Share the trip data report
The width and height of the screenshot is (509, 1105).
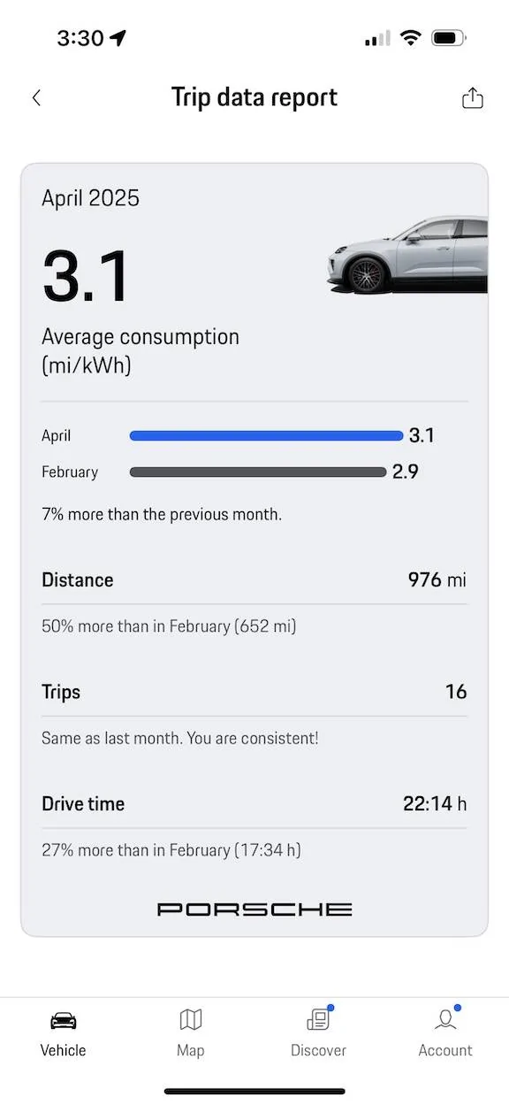pos(472,97)
